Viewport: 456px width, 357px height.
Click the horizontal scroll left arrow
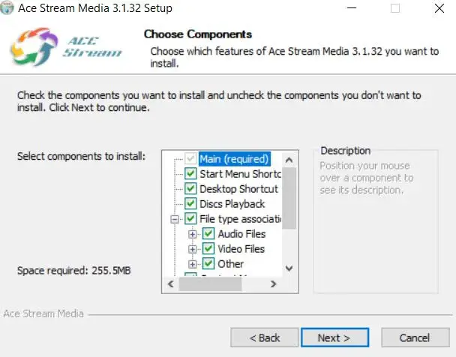coord(171,285)
